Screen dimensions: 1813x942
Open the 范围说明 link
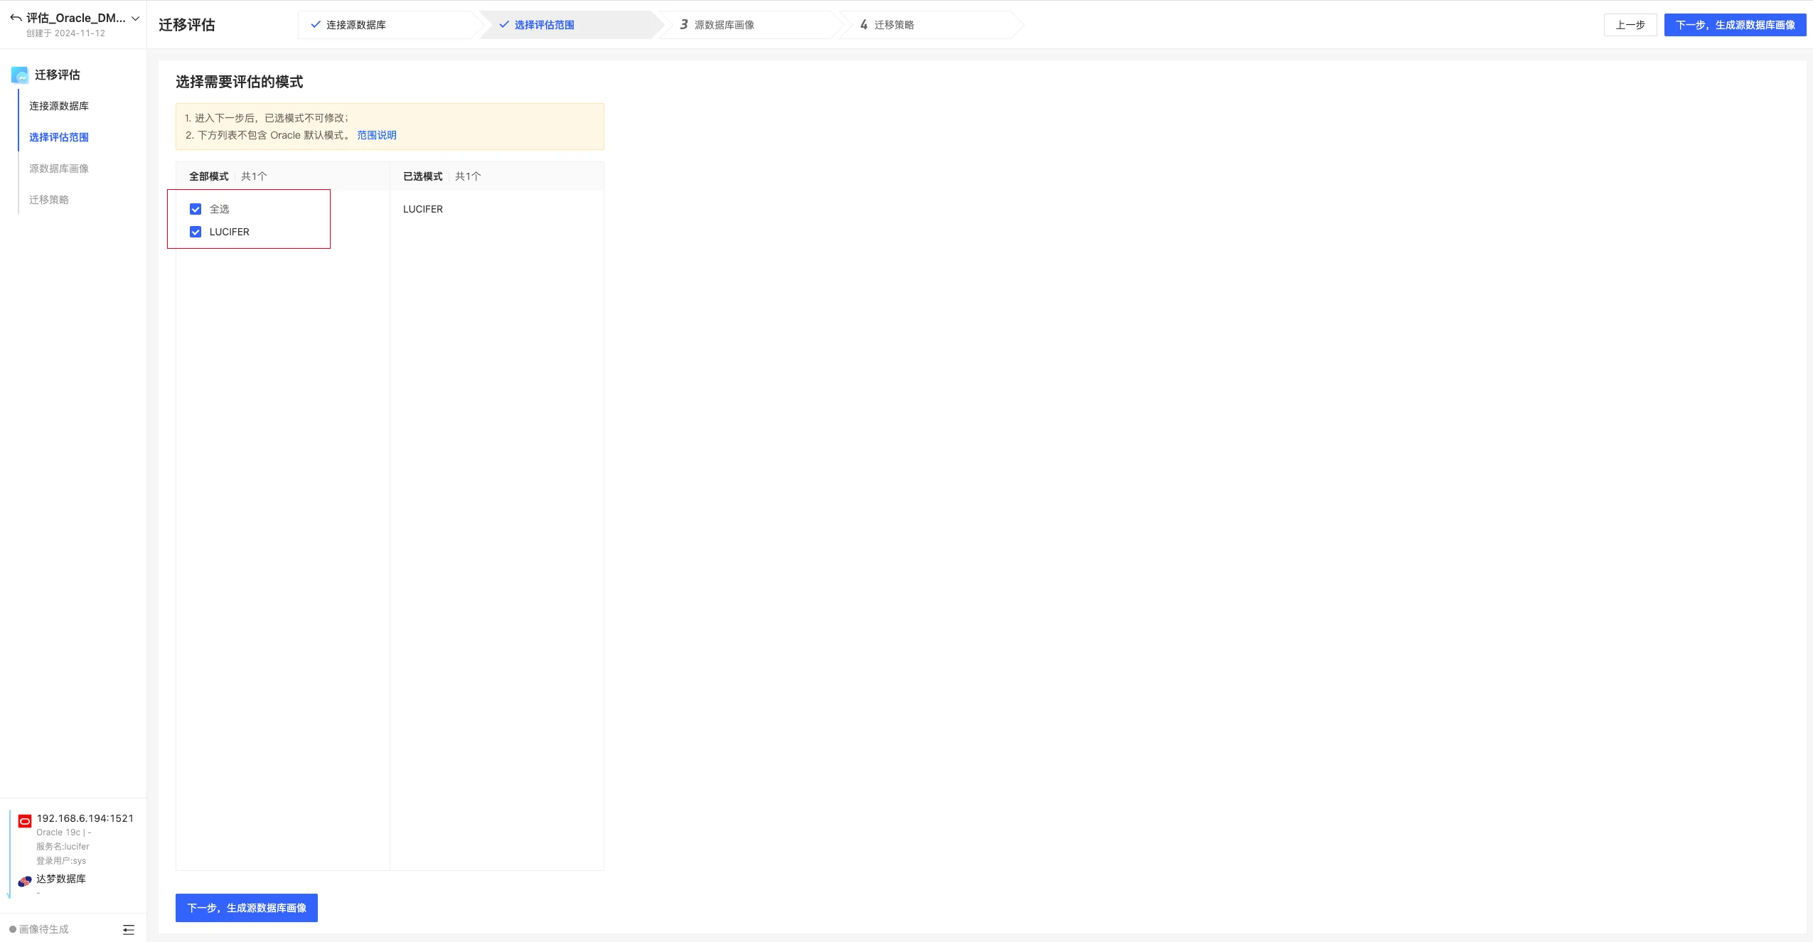click(377, 135)
